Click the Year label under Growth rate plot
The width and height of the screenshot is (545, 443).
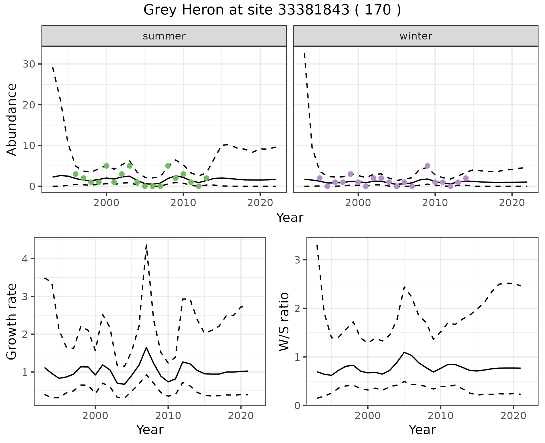point(150,430)
